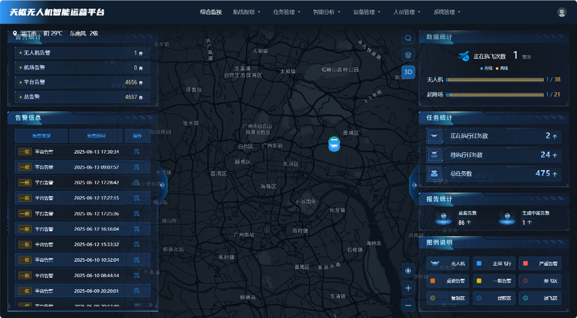Click the map search magnifier icon
577x318 pixels.
coord(408,38)
